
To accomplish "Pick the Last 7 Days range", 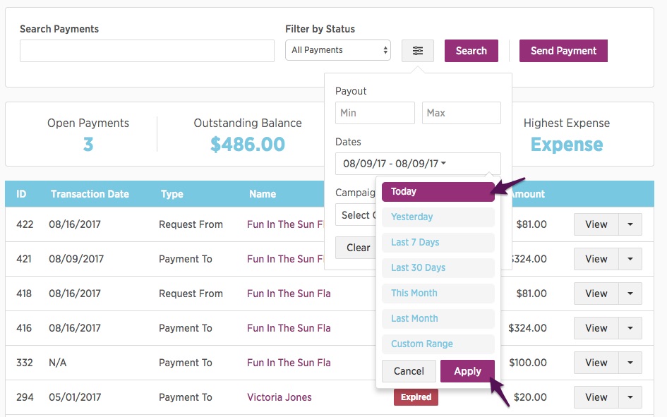I will pyautogui.click(x=438, y=242).
